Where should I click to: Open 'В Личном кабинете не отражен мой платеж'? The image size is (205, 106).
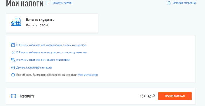point(43,60)
